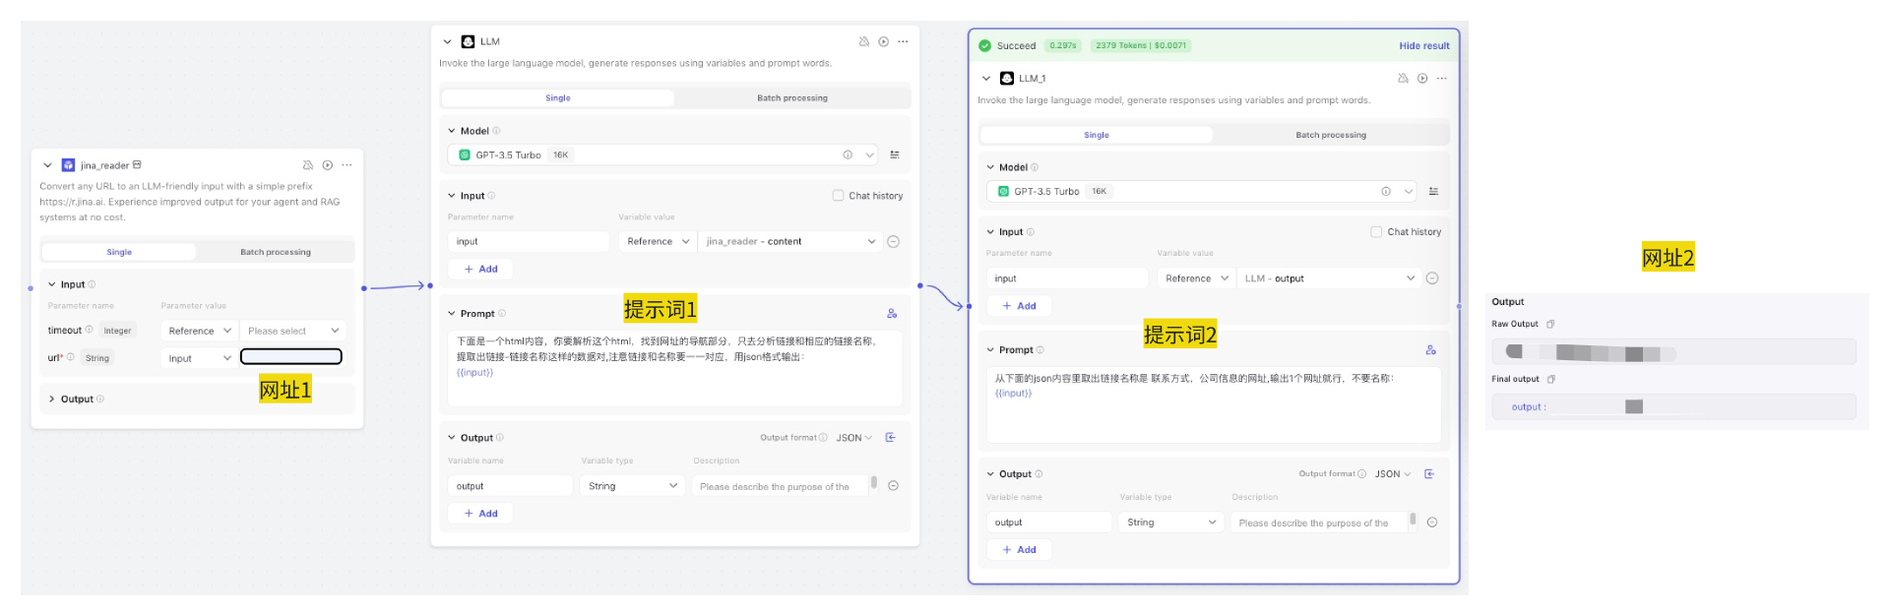The width and height of the screenshot is (1890, 616).
Task: Enable Chat history in the LLM_1 node
Action: tap(1376, 232)
